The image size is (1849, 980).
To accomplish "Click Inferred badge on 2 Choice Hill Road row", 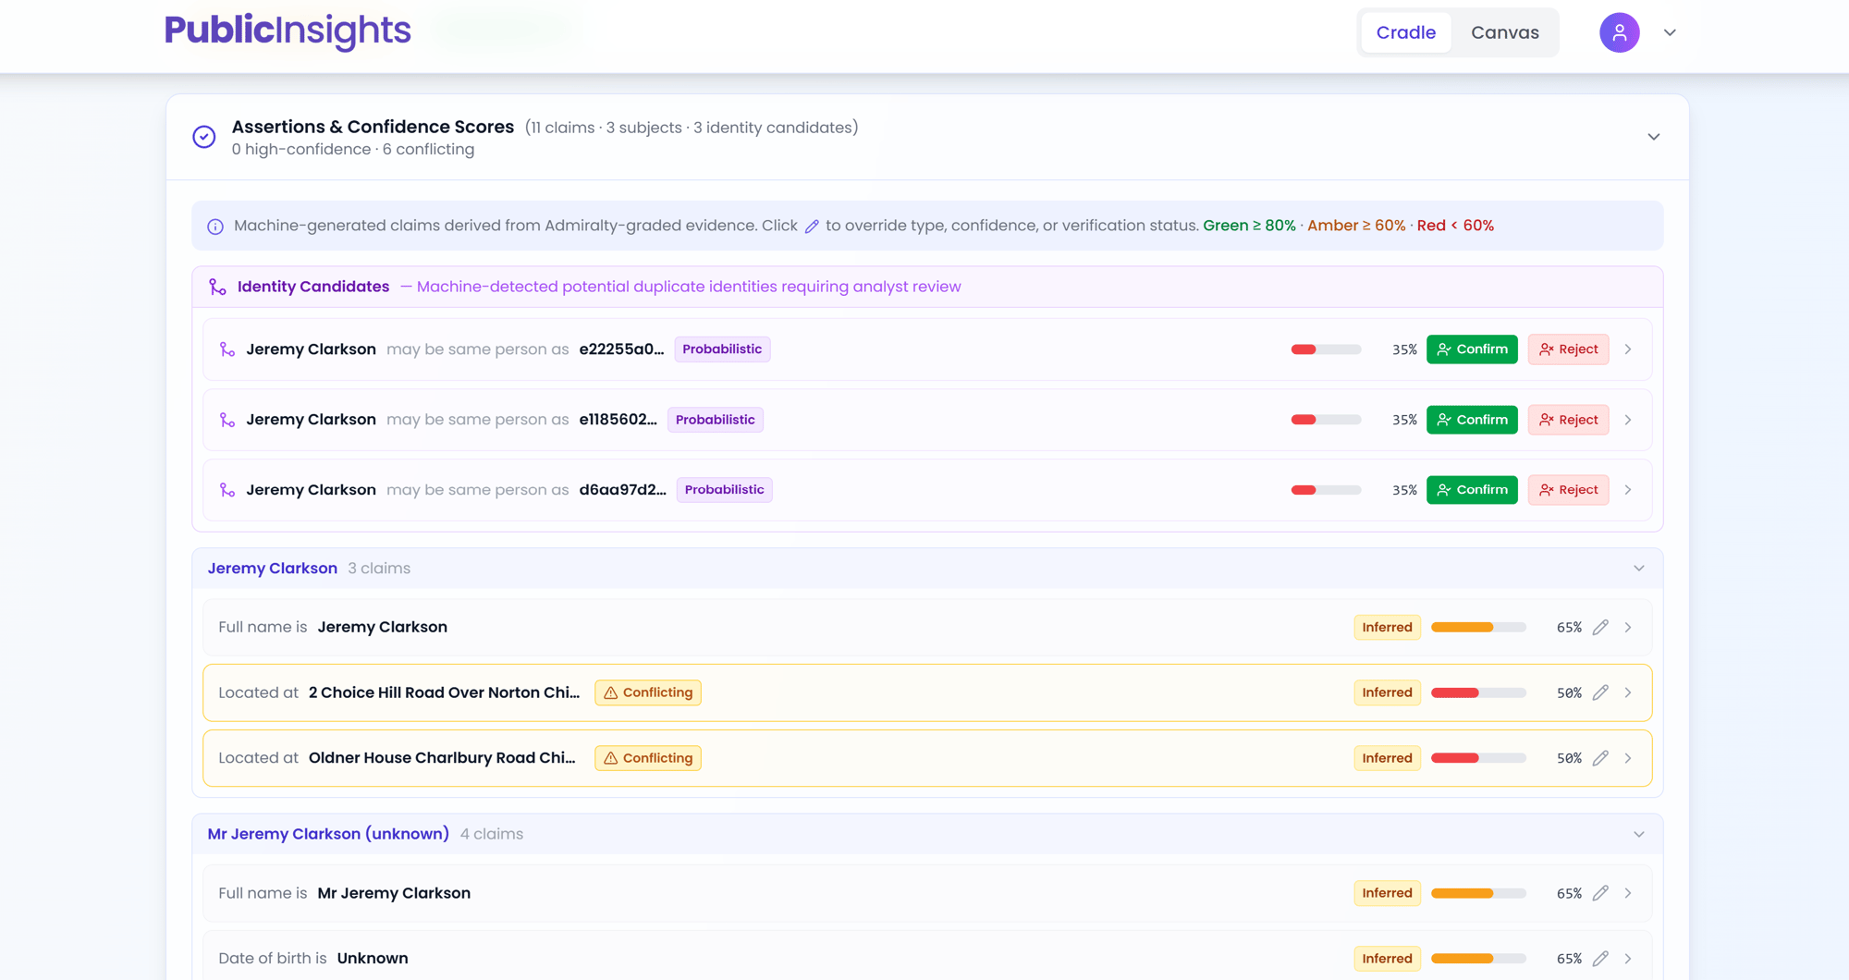I will [1388, 692].
